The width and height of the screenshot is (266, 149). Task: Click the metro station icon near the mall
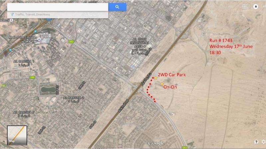coord(35,31)
